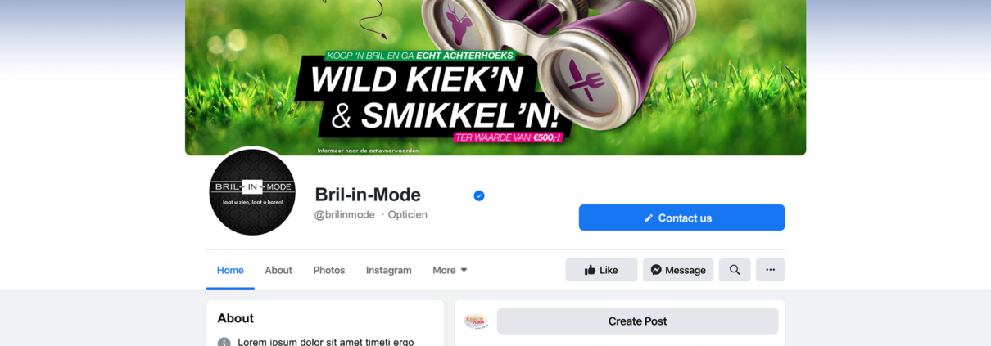Click the Create Post button
This screenshot has height=346, width=991.
pos(637,321)
